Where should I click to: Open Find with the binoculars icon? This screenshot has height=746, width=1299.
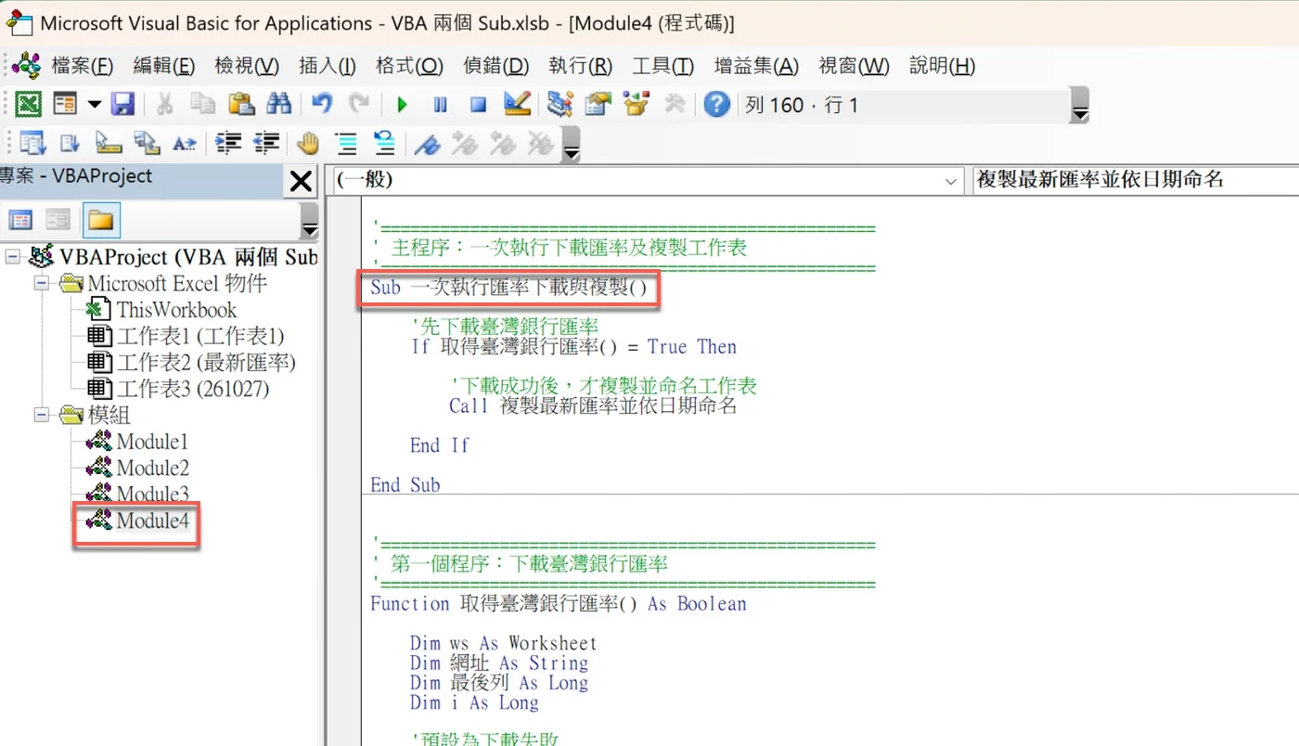pos(279,104)
